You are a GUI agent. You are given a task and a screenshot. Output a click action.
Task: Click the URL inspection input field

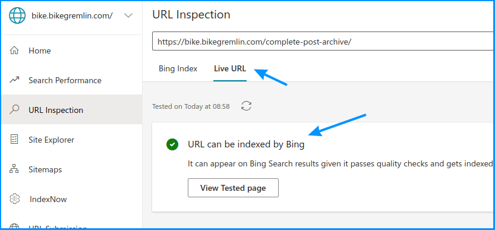pyautogui.click(x=323, y=41)
